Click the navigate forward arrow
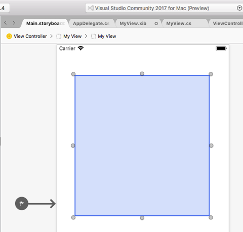Viewport: 243px width, 232px height. click(x=14, y=23)
